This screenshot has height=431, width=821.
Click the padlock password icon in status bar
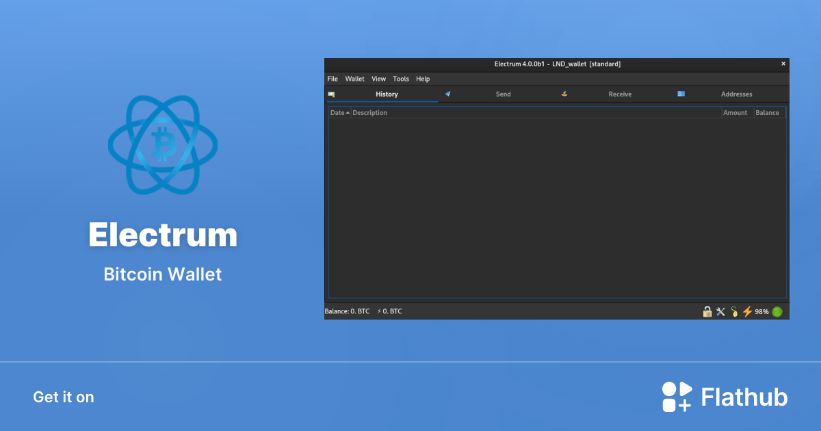point(707,311)
